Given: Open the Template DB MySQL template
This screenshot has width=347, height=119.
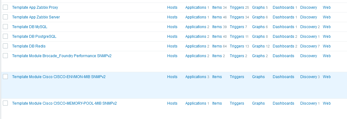Looking at the screenshot, I should point(30,27).
